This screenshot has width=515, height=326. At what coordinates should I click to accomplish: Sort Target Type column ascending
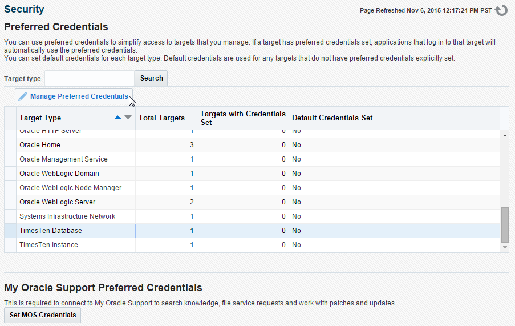click(x=117, y=118)
